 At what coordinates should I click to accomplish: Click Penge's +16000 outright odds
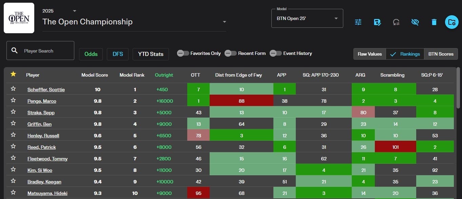[164, 101]
